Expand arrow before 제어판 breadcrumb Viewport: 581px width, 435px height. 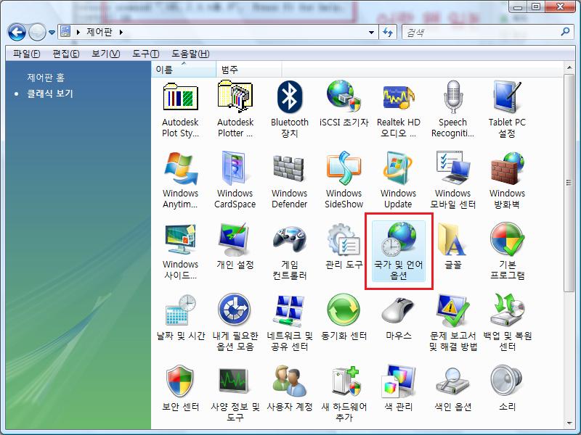78,32
